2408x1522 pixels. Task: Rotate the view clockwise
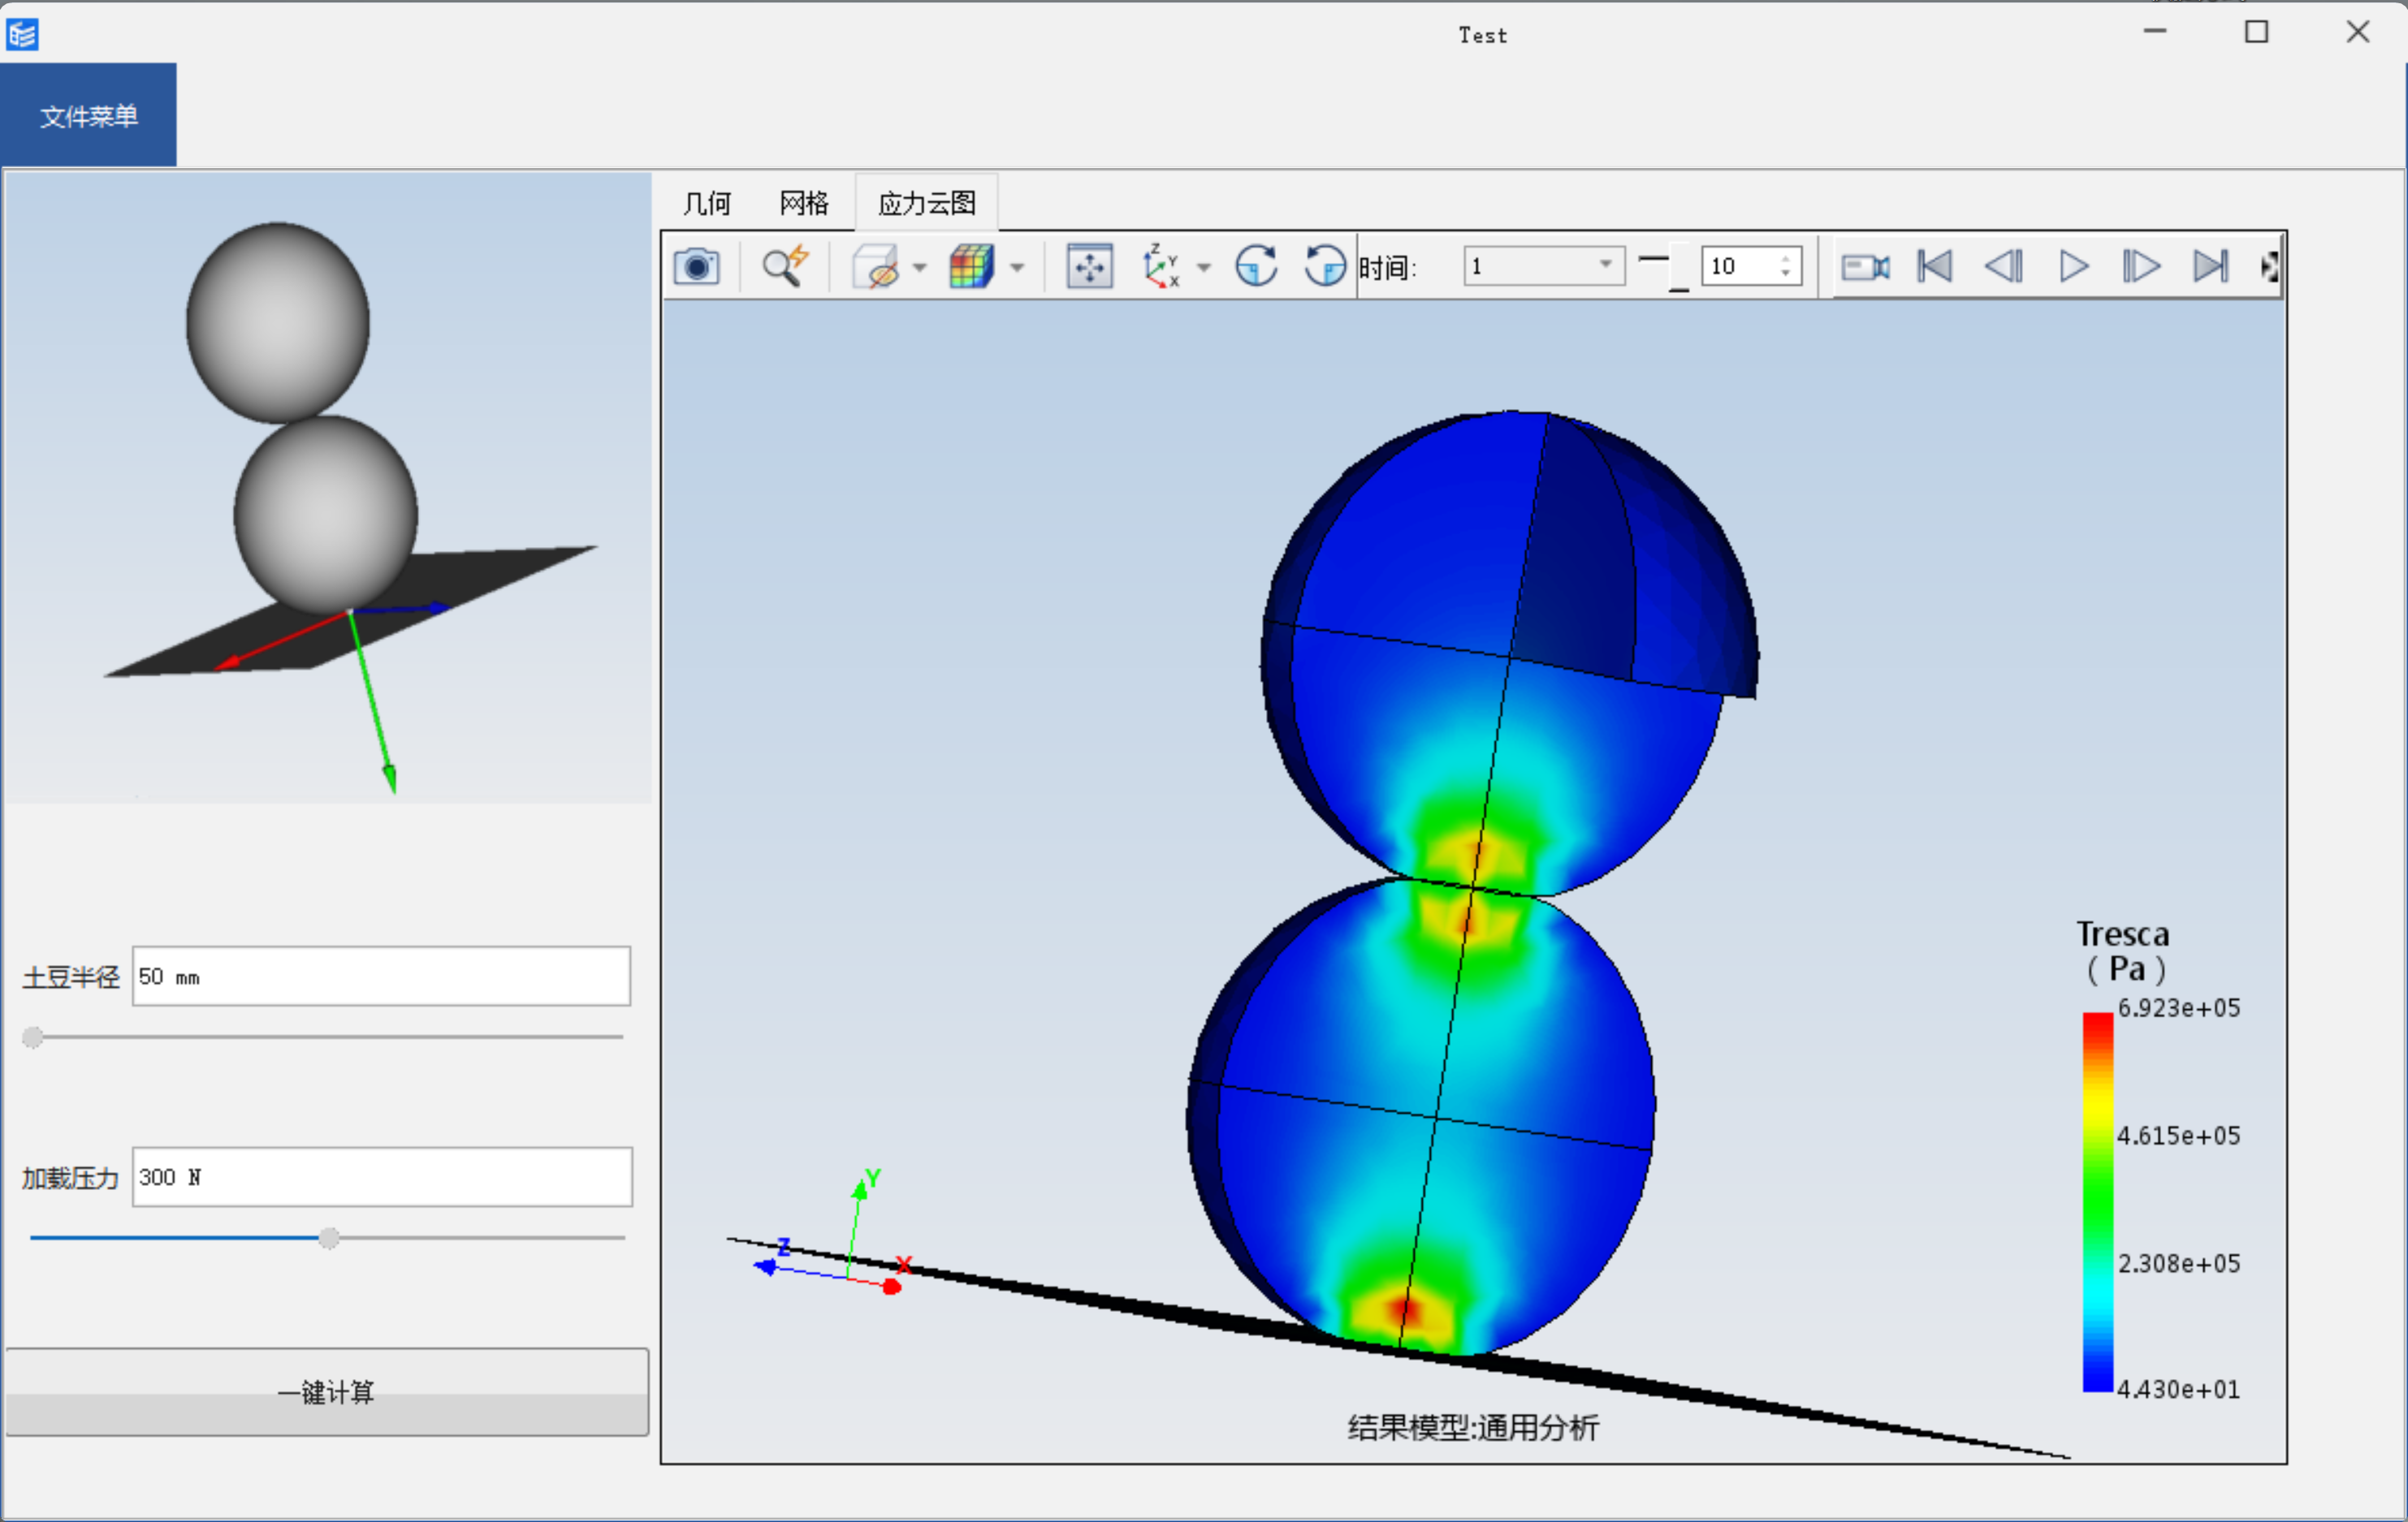point(1256,267)
